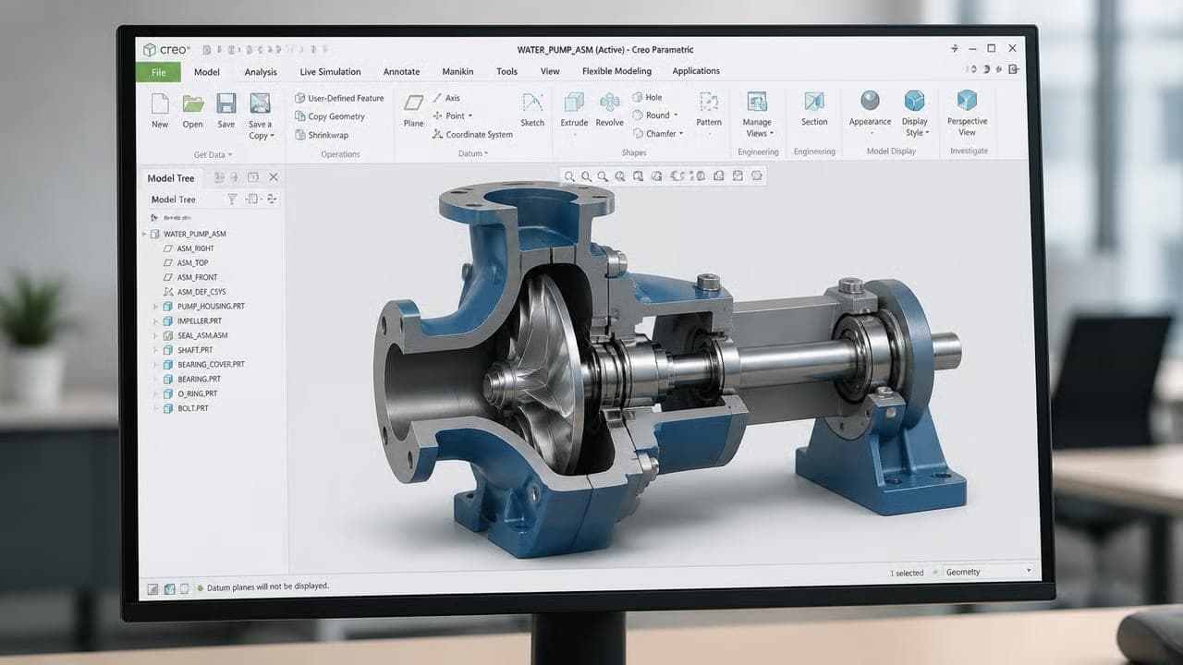Screen dimensions: 1183x665
Task: Click the green File button
Action: [159, 72]
